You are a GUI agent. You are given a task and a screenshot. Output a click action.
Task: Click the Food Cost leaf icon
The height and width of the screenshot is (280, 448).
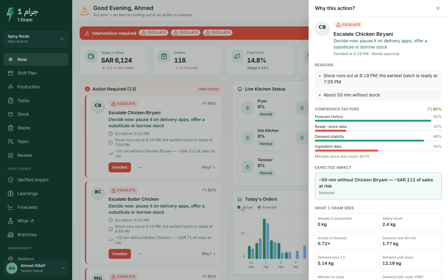(x=237, y=56)
